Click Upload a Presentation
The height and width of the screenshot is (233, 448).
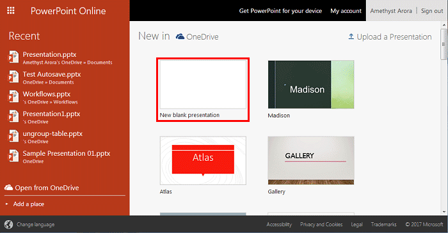pyautogui.click(x=394, y=37)
